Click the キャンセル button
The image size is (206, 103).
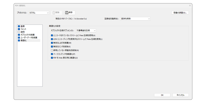click(180, 95)
